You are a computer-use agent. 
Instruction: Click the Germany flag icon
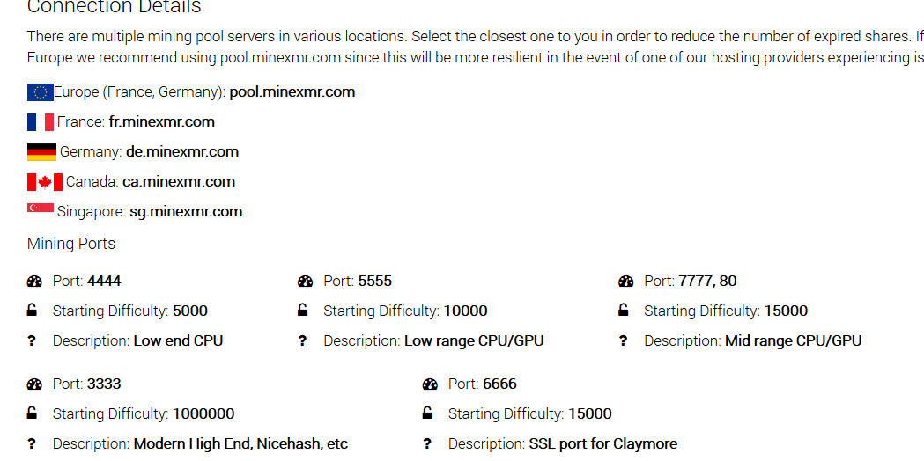[41, 151]
